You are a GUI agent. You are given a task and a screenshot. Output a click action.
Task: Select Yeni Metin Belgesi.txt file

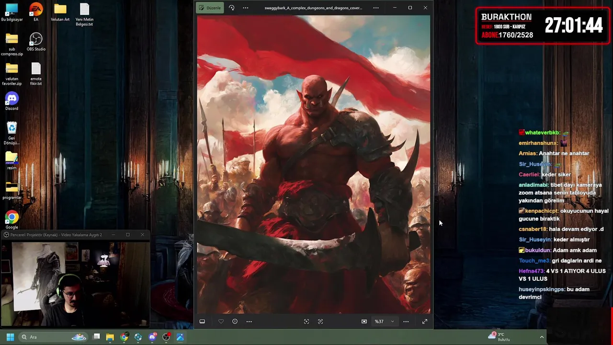[x=84, y=15]
